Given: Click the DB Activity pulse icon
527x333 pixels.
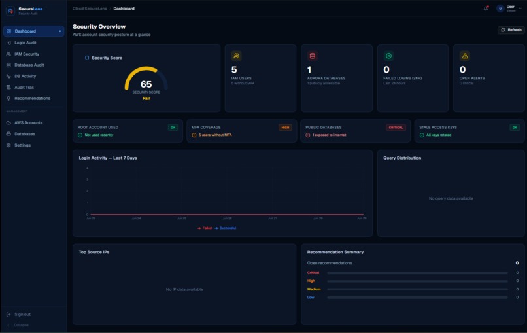Looking at the screenshot, I should coord(8,76).
